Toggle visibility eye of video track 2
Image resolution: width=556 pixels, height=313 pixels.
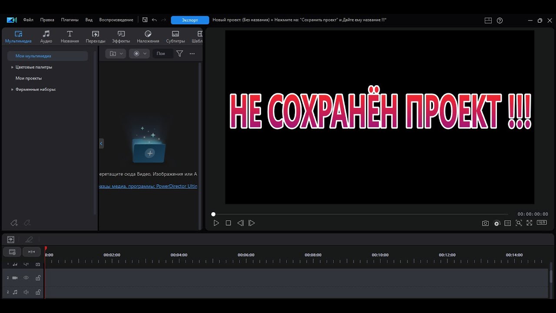click(x=26, y=278)
